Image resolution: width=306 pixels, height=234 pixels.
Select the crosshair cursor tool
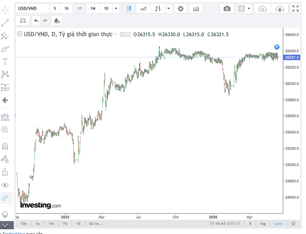(5, 10)
